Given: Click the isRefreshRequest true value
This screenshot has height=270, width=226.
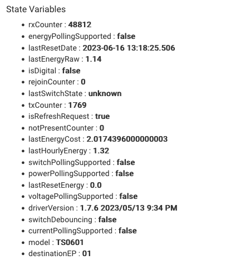Looking at the screenshot, I should tap(102, 117).
